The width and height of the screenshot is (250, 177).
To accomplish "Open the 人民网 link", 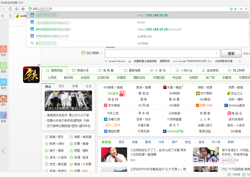I will 52,78.
